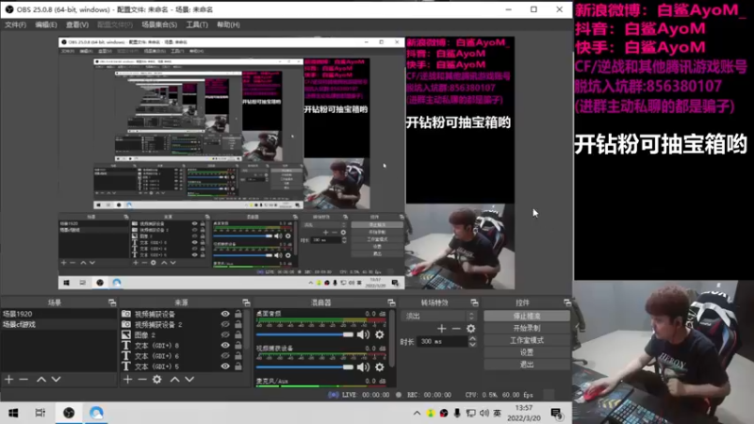The height and width of the screenshot is (424, 754).
Task: Open the 文件(F) menu
Action: [x=15, y=24]
